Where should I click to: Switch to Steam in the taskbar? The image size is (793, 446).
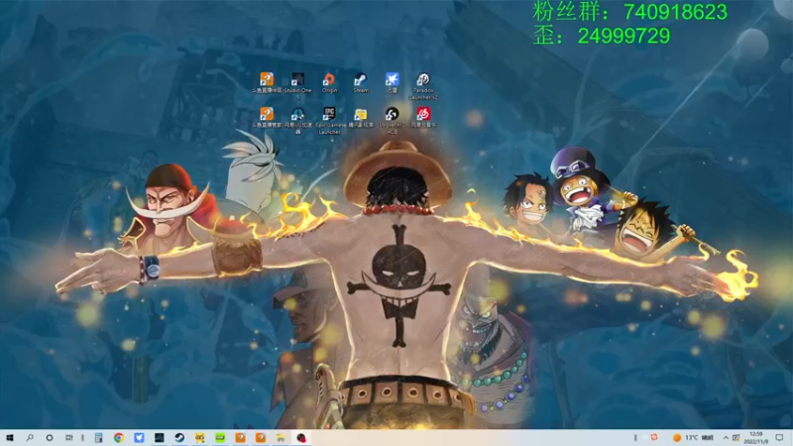pyautogui.click(x=179, y=438)
